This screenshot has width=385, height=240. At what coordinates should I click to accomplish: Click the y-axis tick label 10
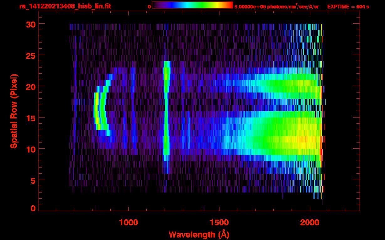point(31,149)
